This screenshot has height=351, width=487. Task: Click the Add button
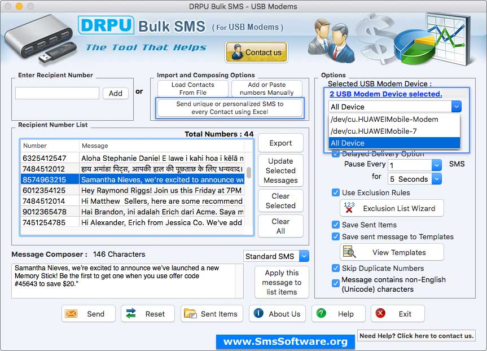pyautogui.click(x=116, y=93)
